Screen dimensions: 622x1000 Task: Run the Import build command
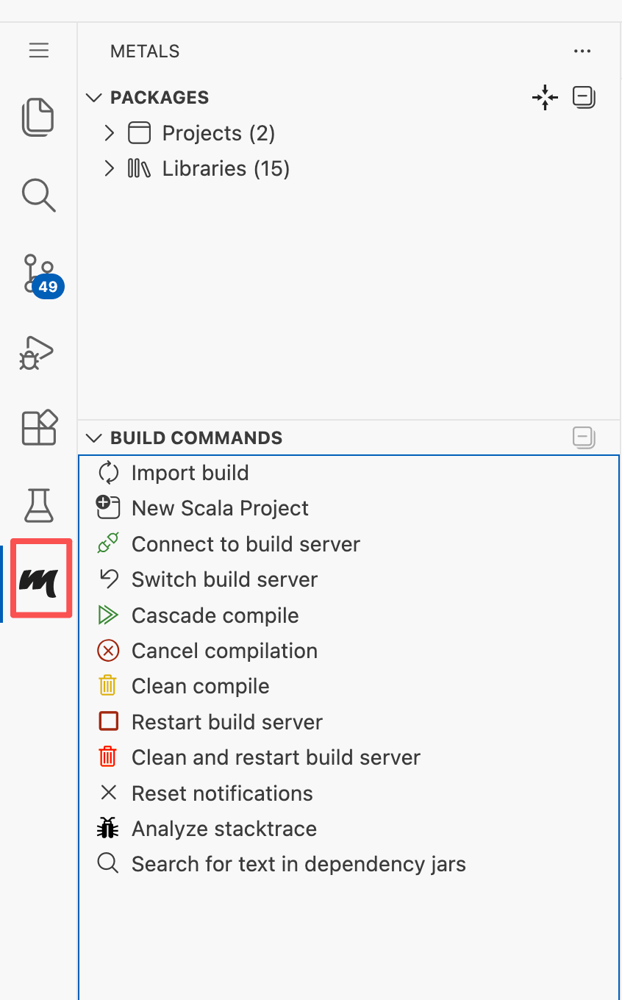coord(190,473)
